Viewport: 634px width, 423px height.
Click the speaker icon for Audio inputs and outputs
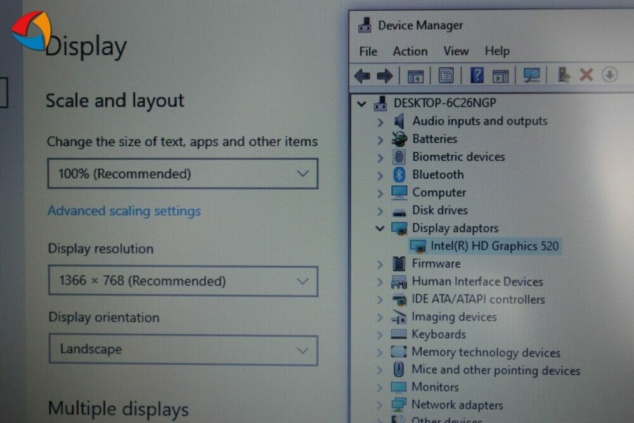click(399, 121)
